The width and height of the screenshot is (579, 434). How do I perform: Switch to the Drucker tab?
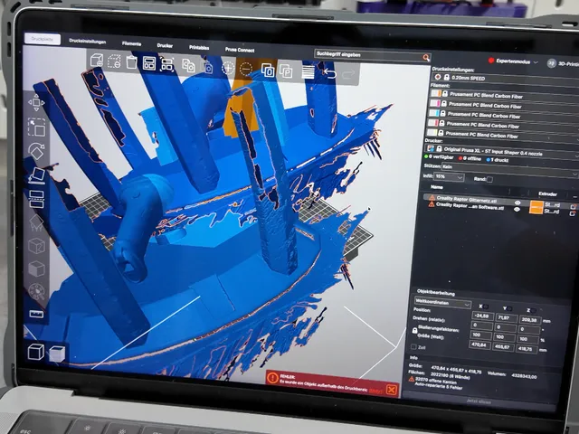click(165, 45)
